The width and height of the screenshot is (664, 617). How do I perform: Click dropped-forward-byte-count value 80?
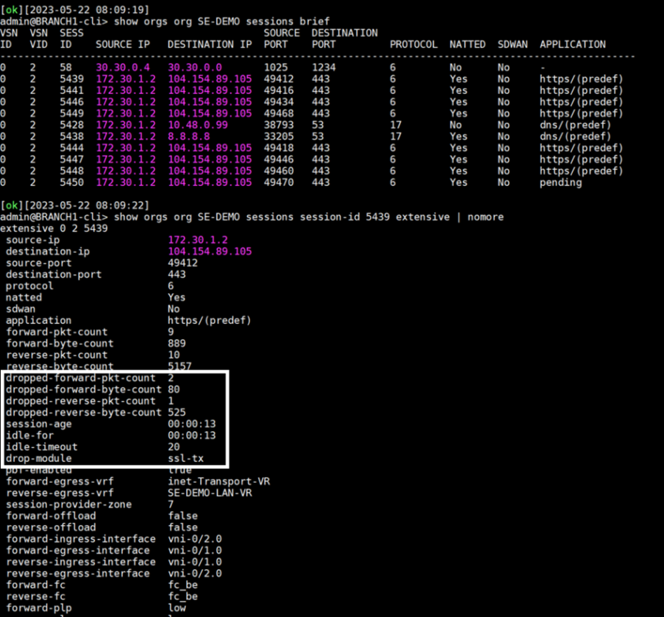(x=174, y=389)
